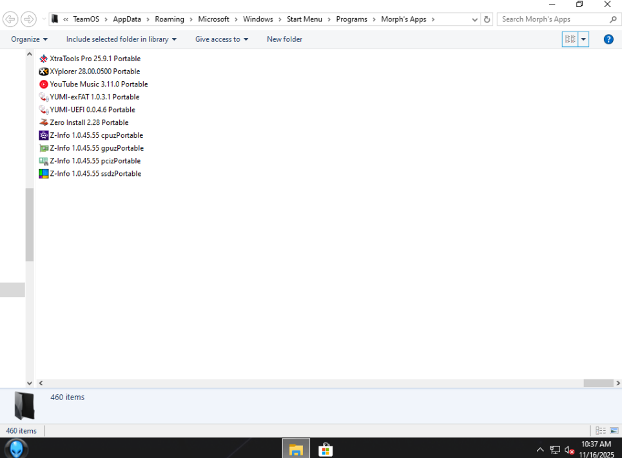Screen dimensions: 622x458
Task: Click the navigation pane scroll down arrow
Action: 30,383
